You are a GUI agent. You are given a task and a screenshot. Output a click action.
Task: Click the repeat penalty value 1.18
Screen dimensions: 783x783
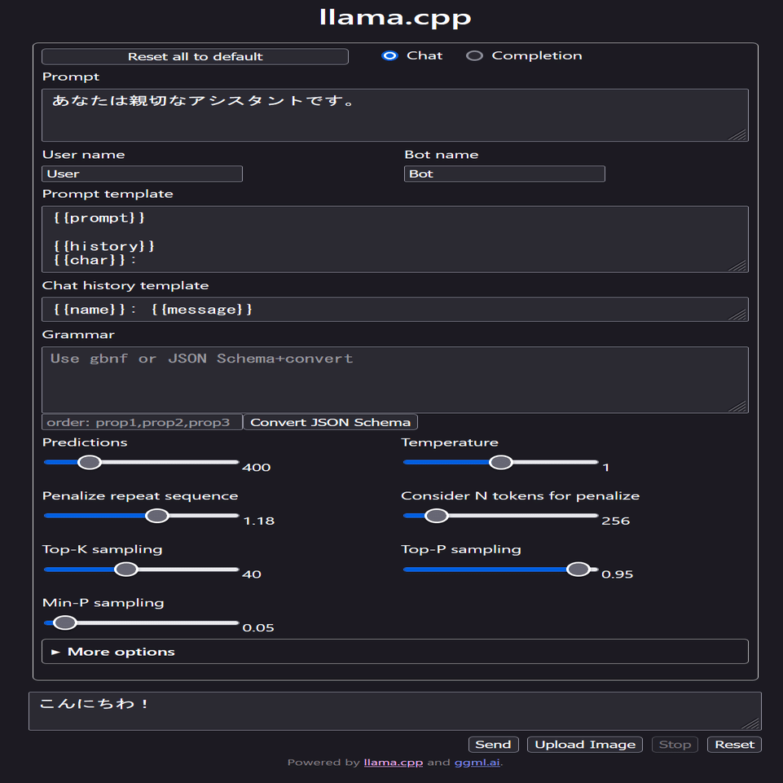coord(258,521)
